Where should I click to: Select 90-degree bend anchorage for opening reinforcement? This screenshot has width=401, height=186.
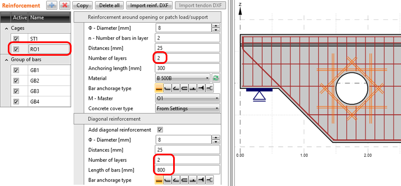[167, 88]
